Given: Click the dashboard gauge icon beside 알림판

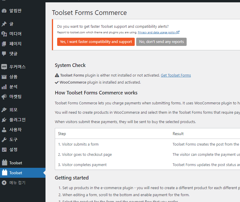Looking at the screenshot, I should tap(4, 11).
